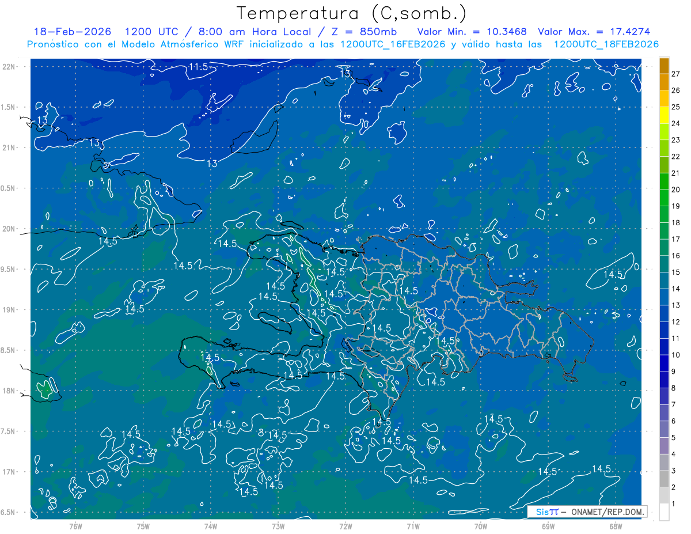Click the color scale label "16"
The height and width of the screenshot is (534, 691).
[676, 256]
